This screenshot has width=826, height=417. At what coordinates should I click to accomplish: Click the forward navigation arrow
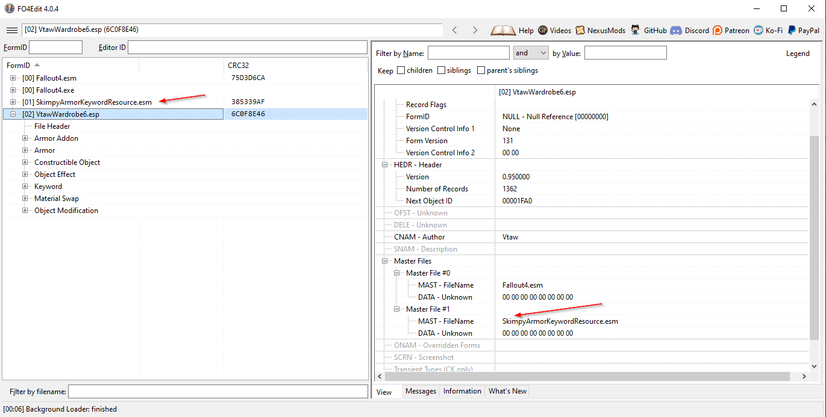tap(475, 30)
